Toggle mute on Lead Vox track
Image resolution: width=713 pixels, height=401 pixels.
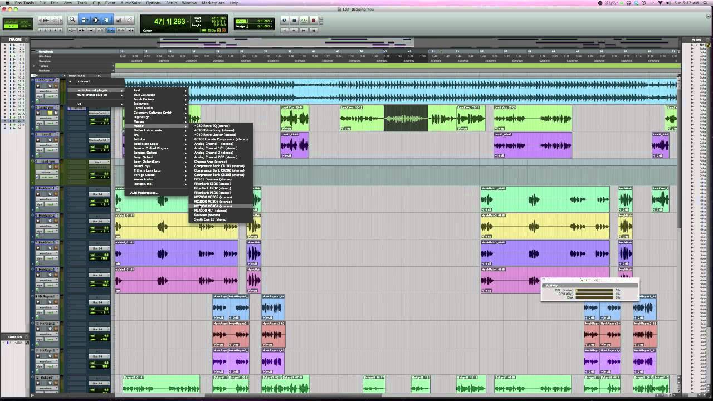click(56, 113)
